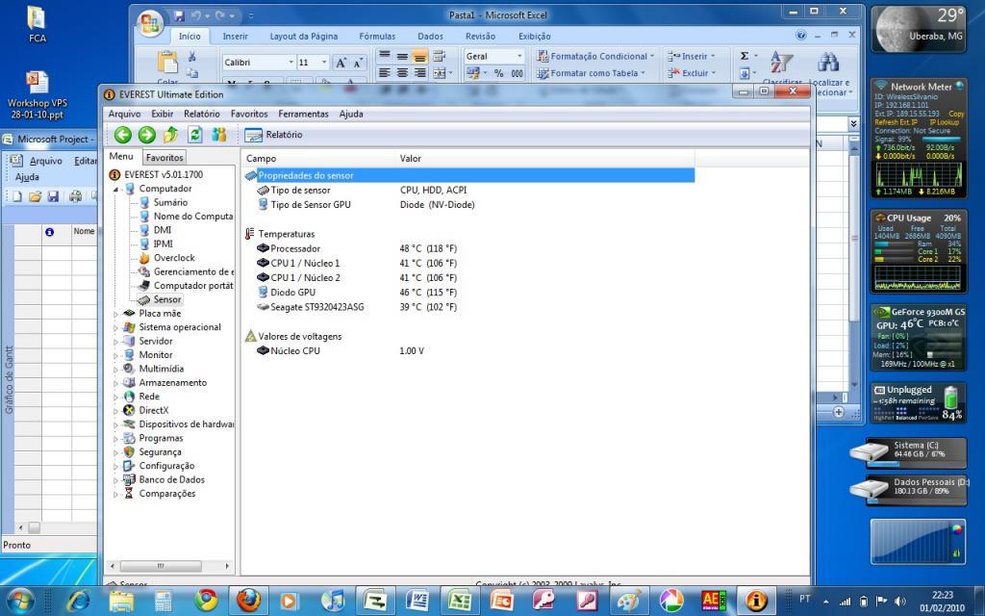985x616 pixels.
Task: Click the Save icon in Microsoft Project toolbar
Action: coord(54,196)
